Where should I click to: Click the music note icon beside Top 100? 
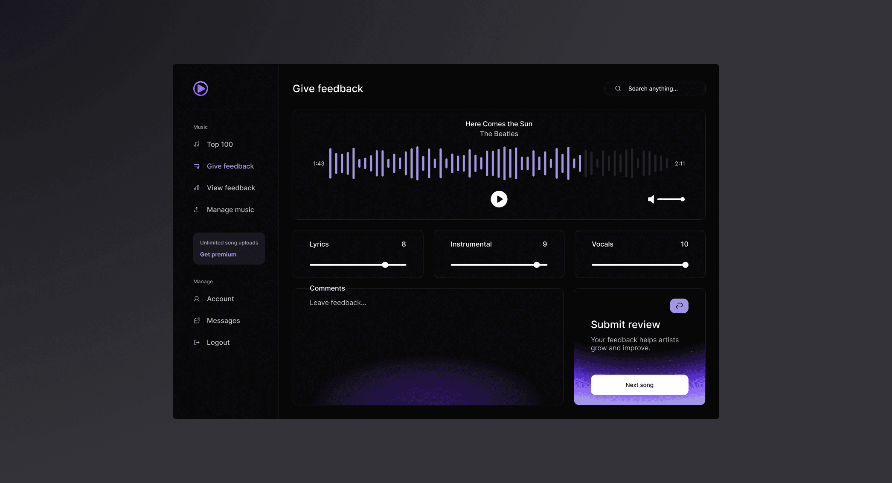click(197, 144)
